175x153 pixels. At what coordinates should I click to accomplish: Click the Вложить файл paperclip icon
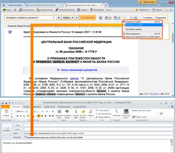(76, 111)
